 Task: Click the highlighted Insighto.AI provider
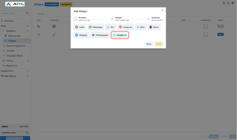click(x=120, y=35)
